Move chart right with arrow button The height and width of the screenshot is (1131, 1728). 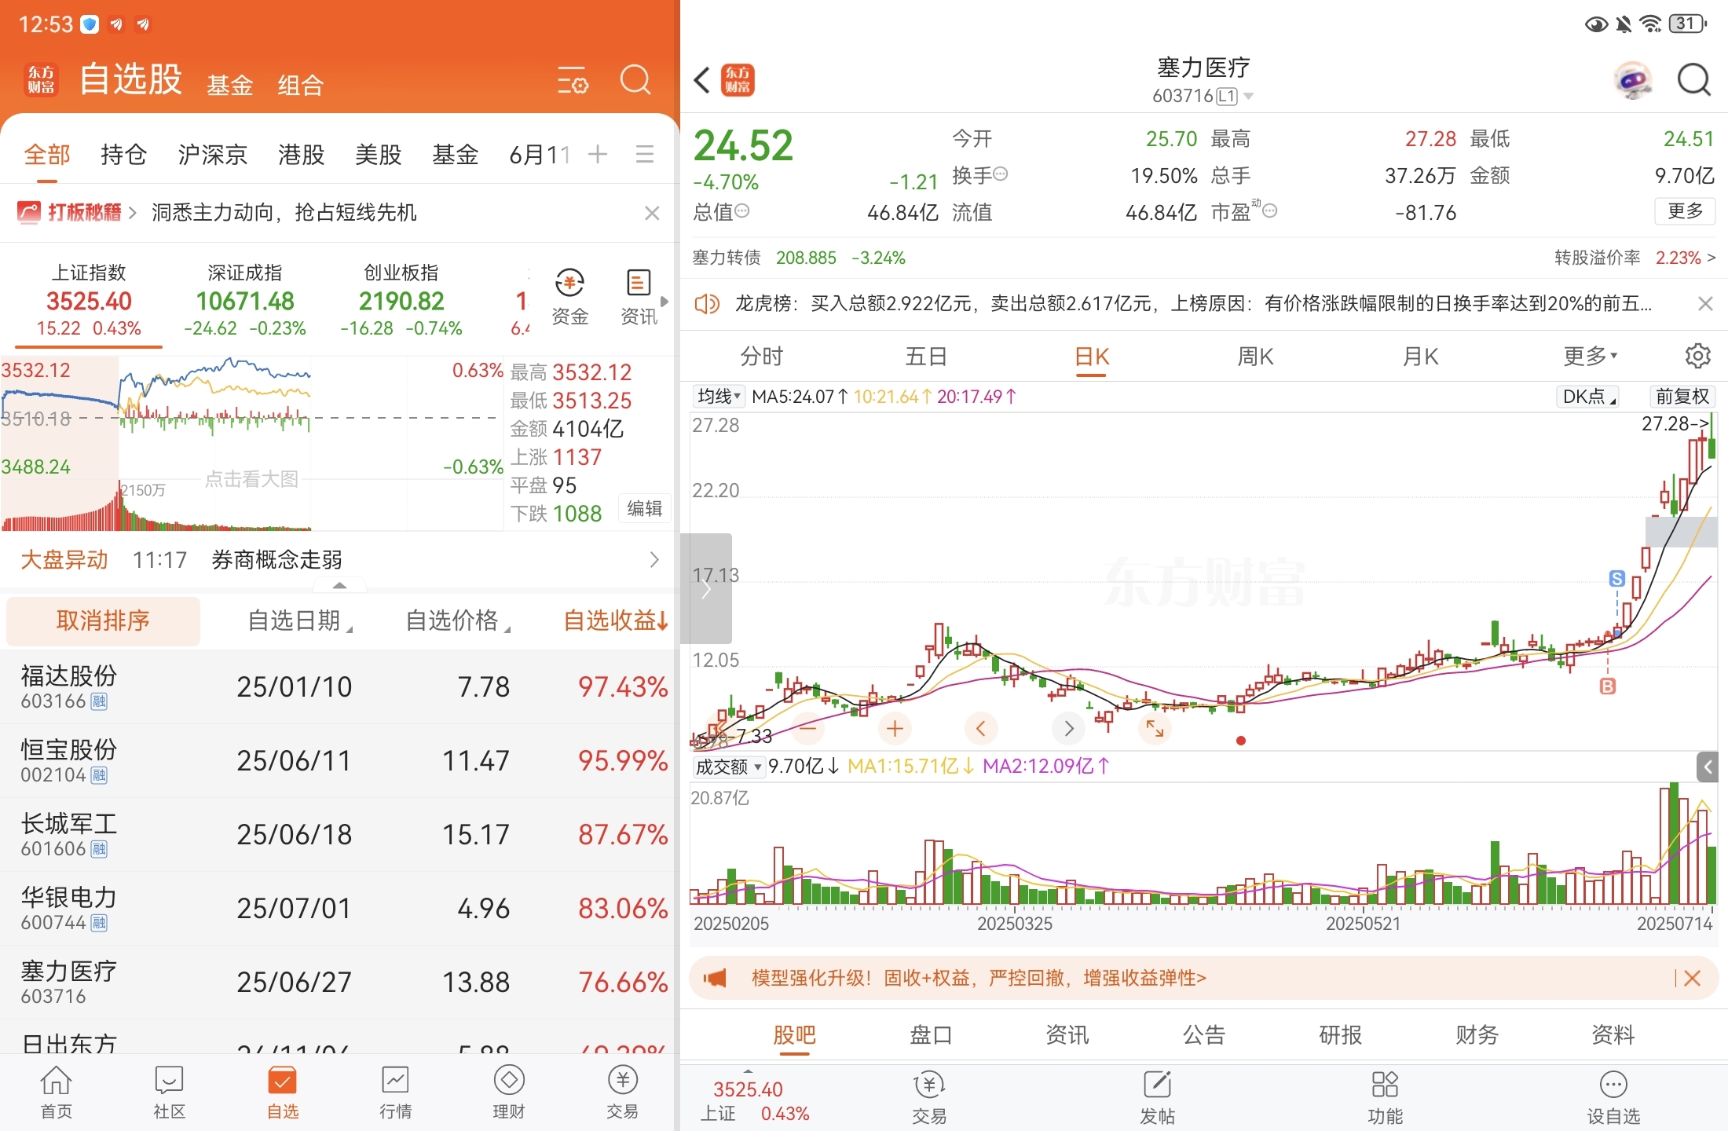[x=1068, y=729]
